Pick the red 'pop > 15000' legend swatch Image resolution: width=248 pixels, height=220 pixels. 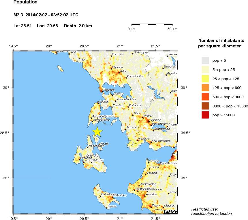point(205,115)
